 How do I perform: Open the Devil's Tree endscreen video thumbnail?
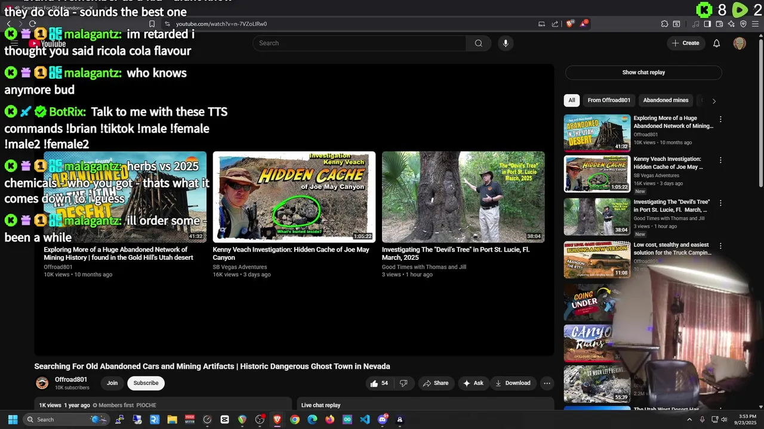[463, 197]
